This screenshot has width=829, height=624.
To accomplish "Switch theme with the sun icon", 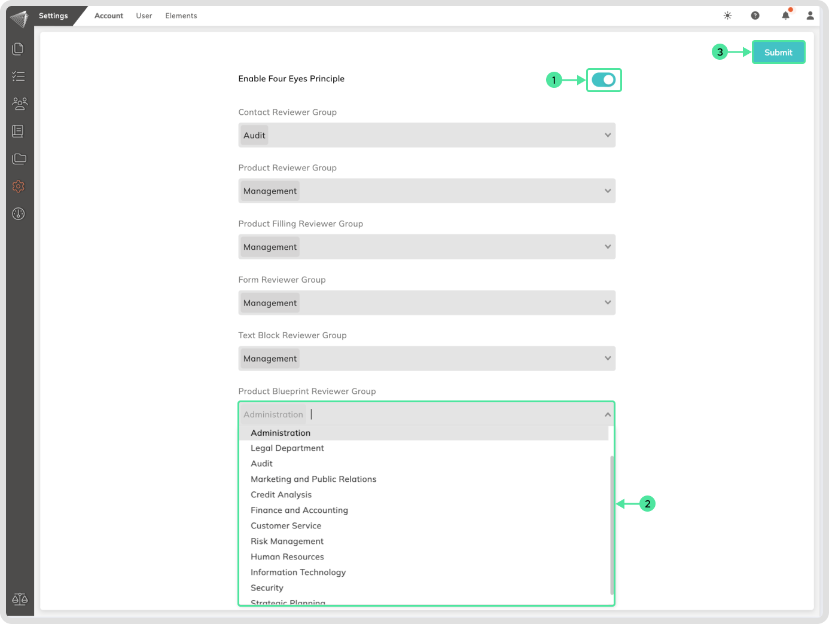I will click(x=727, y=16).
